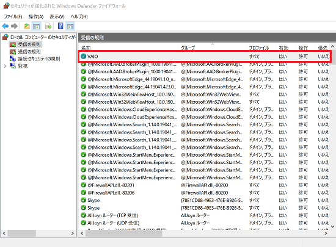This screenshot has height=247, width=336.
Task: Select rule @FirewallAPI.dll,-80201
Action: click(x=111, y=185)
